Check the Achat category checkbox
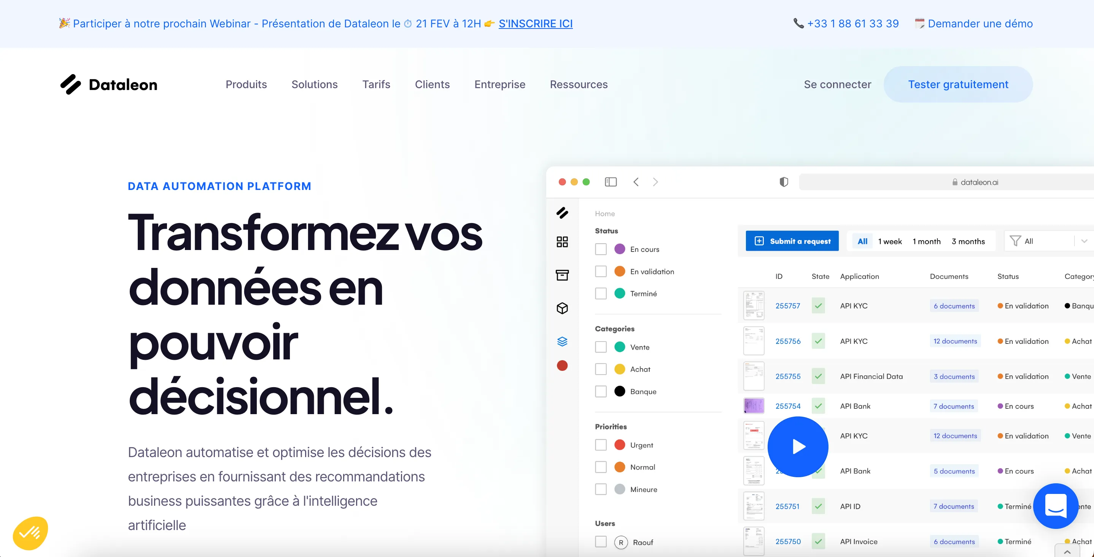Screen dimensions: 1094x557 click(x=601, y=369)
